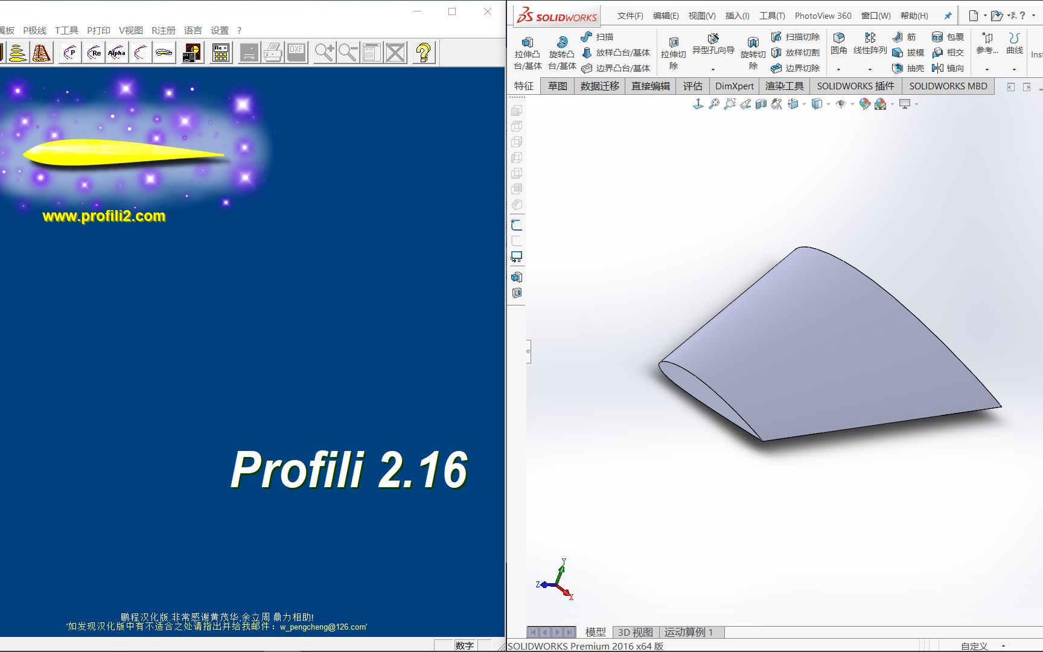Click Zoom to Fit in SolidWorks view toolbar
The height and width of the screenshot is (652, 1043).
[714, 104]
